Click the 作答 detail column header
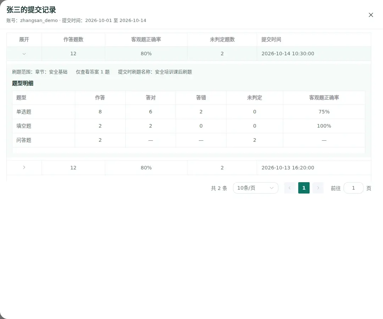Image resolution: width=383 pixels, height=319 pixels. click(x=100, y=97)
